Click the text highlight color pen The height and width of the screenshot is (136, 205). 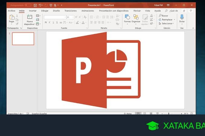click(77, 22)
